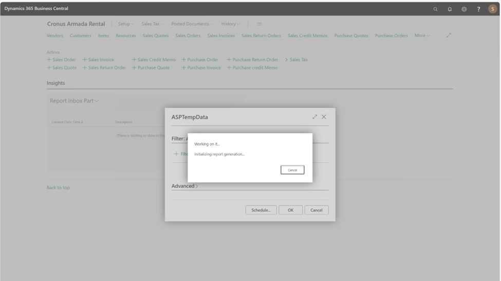Image resolution: width=501 pixels, height=281 pixels.
Task: Open the search magnifier icon
Action: 435,9
